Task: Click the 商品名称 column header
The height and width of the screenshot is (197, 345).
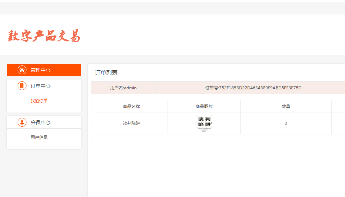Action: point(131,107)
